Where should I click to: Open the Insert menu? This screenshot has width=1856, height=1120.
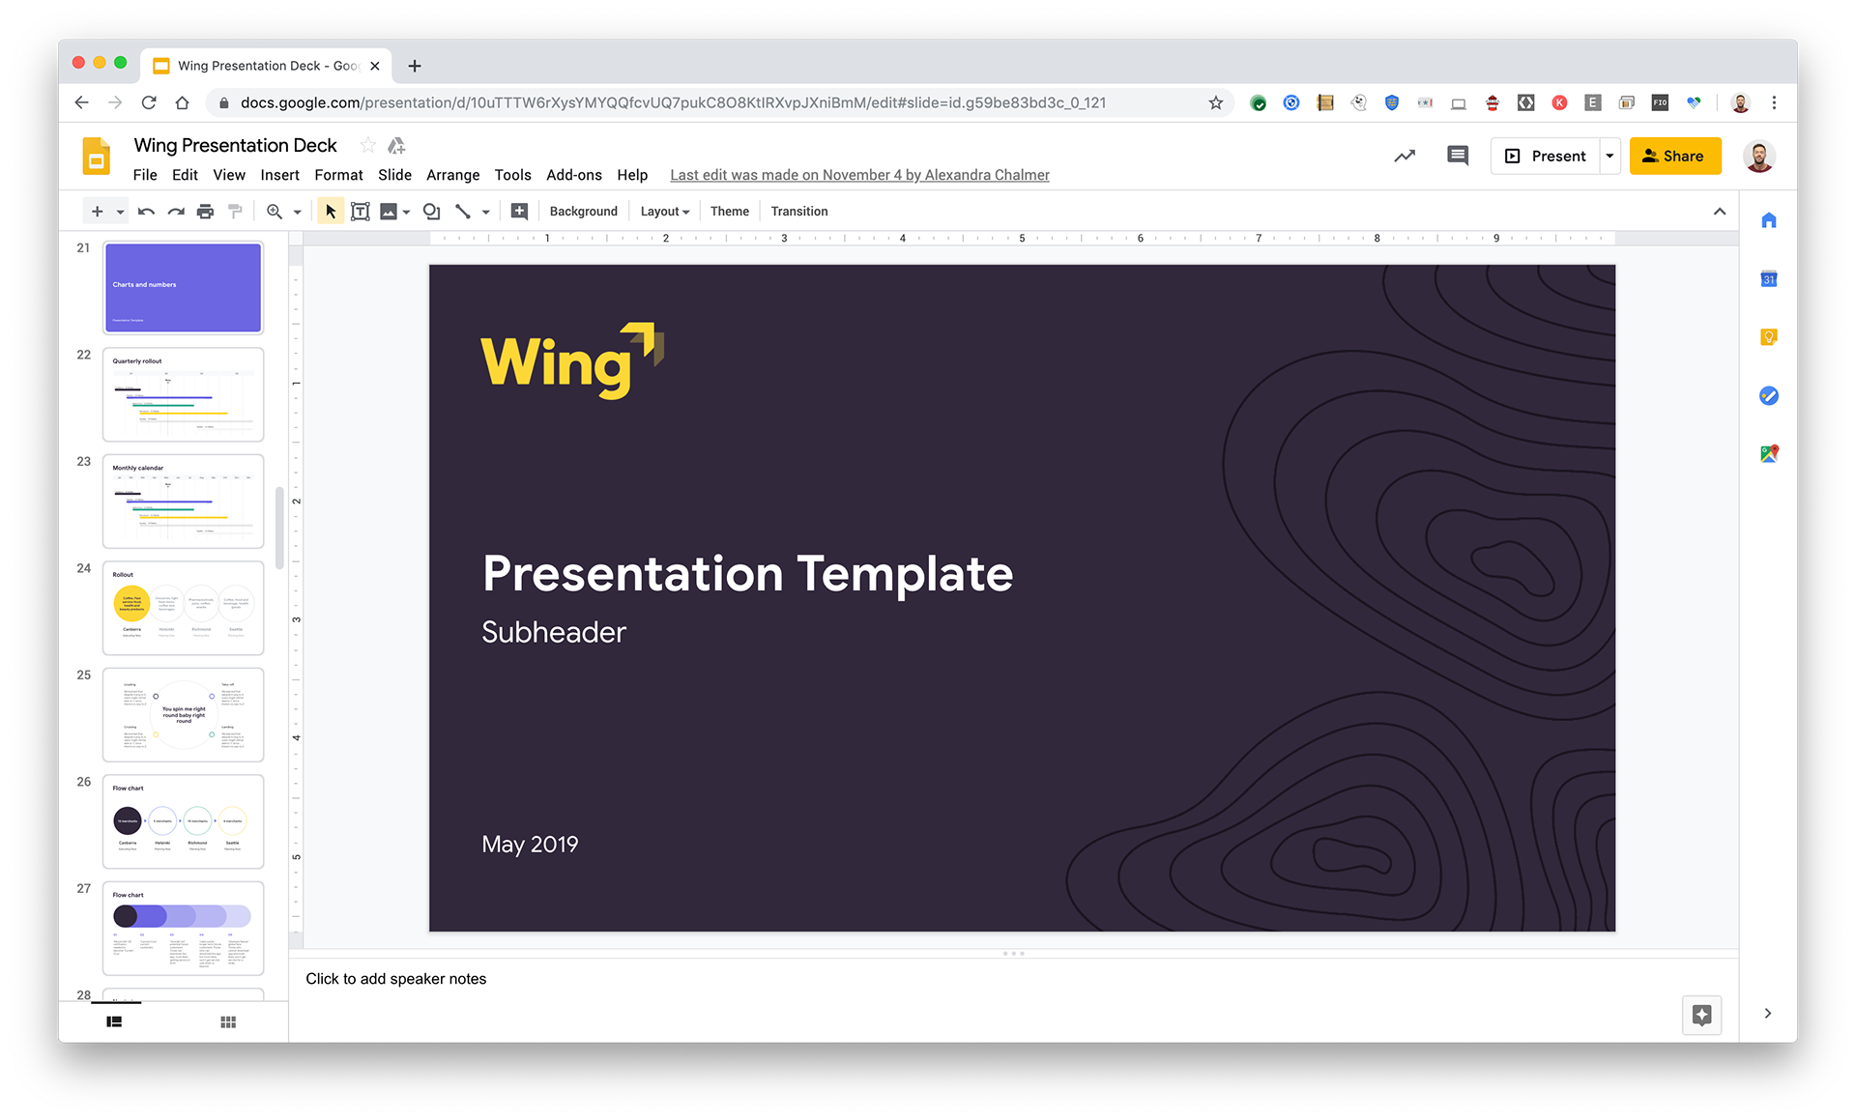[x=279, y=175]
